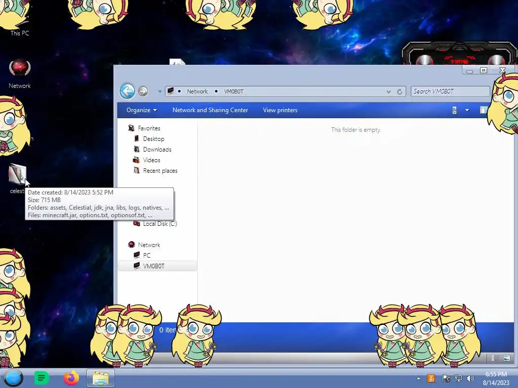Click the Local Disk (C:) drive icon

[137, 223]
